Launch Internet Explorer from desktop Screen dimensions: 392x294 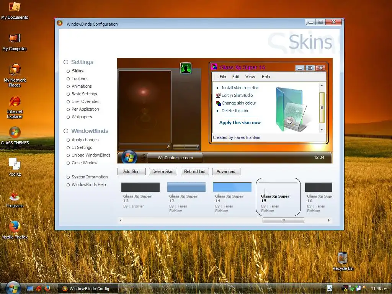pos(15,107)
